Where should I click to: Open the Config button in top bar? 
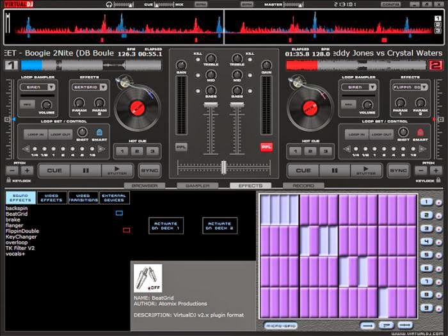(390, 4)
